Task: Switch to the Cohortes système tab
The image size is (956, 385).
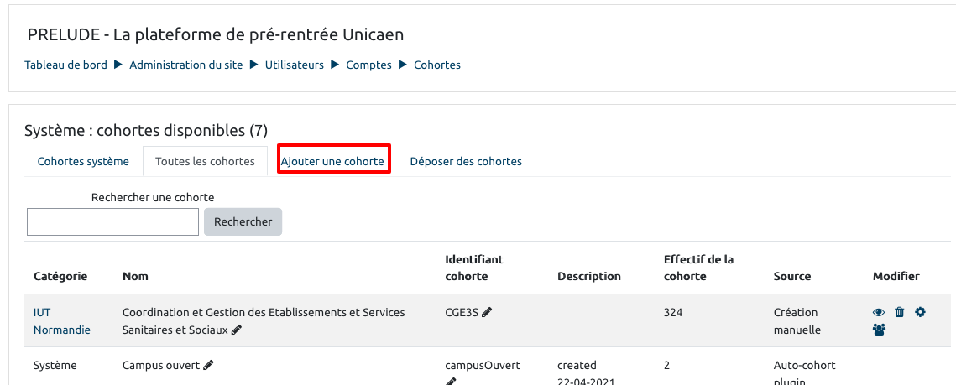Action: 83,161
